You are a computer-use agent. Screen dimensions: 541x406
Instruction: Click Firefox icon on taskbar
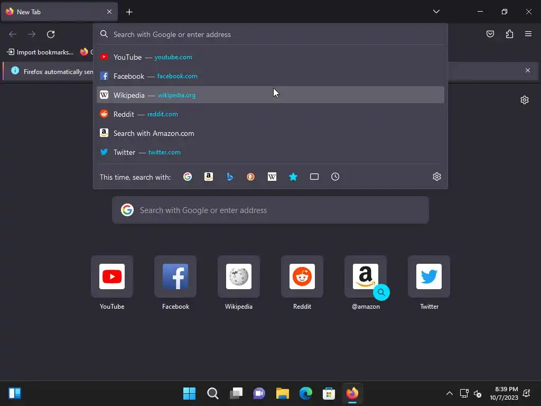click(x=352, y=393)
